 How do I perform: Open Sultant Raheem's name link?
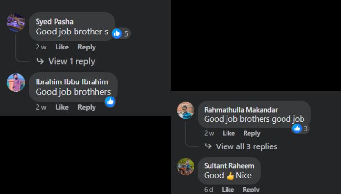pyautogui.click(x=229, y=166)
